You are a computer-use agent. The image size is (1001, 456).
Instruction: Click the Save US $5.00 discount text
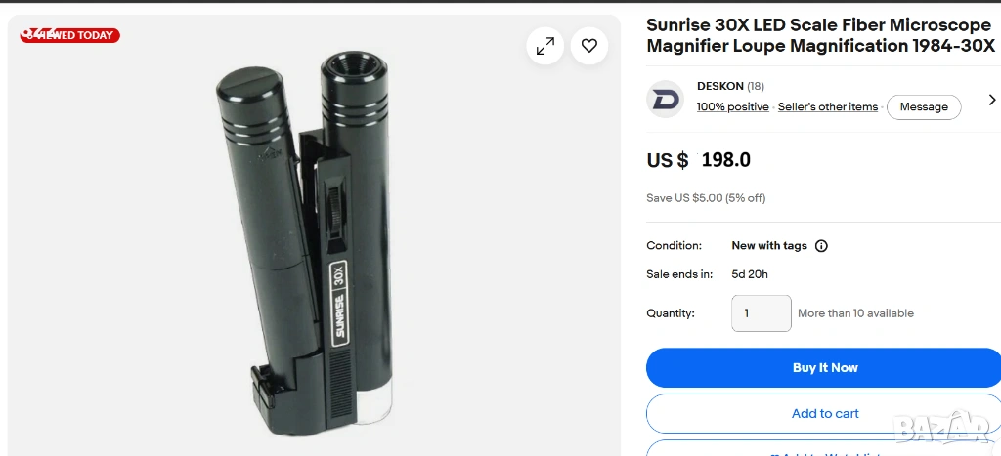click(x=706, y=198)
